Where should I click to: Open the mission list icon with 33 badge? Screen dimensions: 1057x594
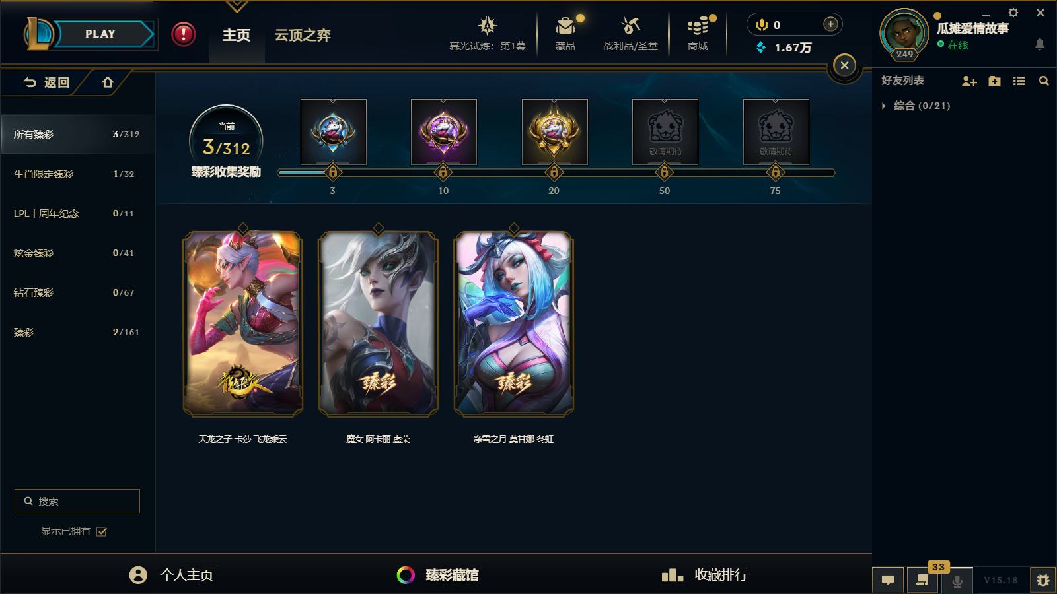click(x=922, y=580)
